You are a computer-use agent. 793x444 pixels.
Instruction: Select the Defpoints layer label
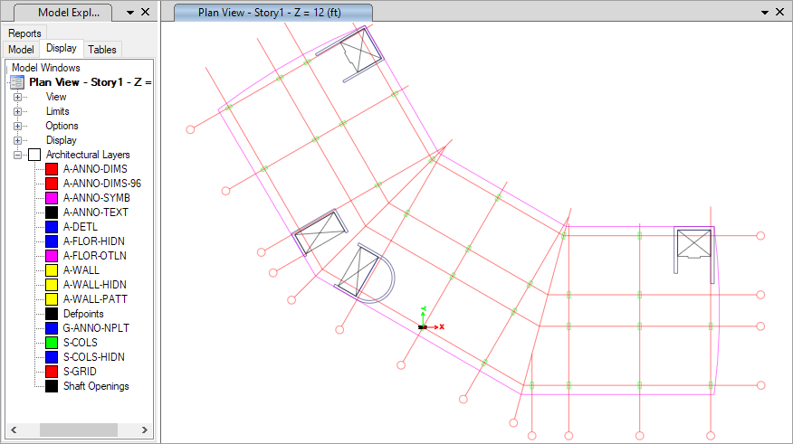click(83, 314)
